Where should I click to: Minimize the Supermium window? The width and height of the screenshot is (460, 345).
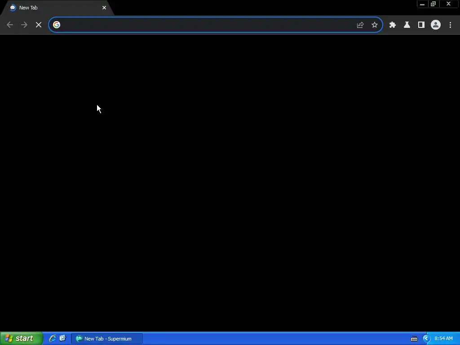point(422,4)
